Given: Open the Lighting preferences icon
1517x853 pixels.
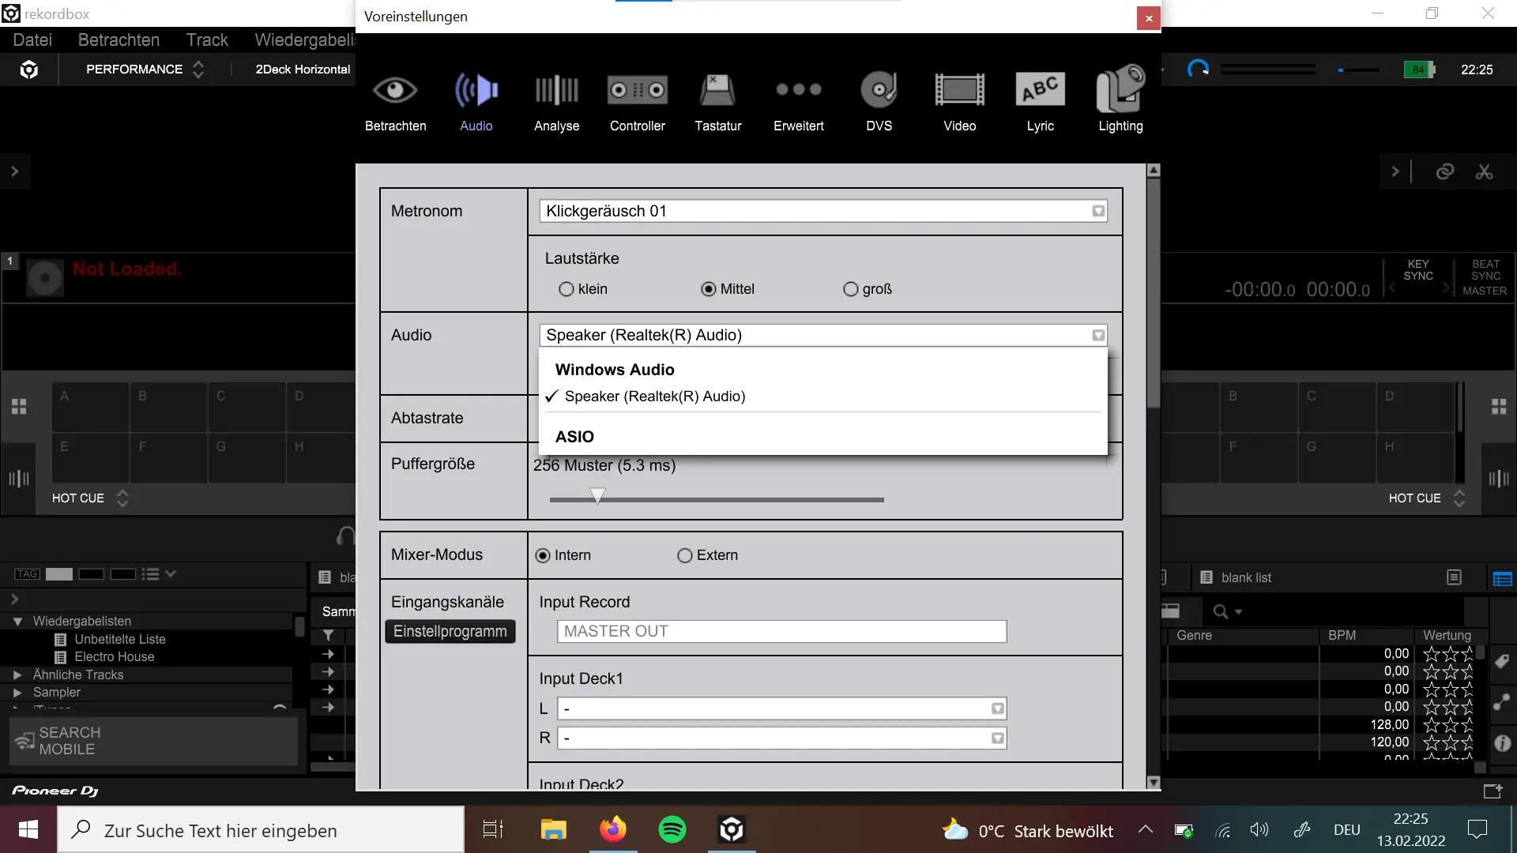Looking at the screenshot, I should 1120,100.
